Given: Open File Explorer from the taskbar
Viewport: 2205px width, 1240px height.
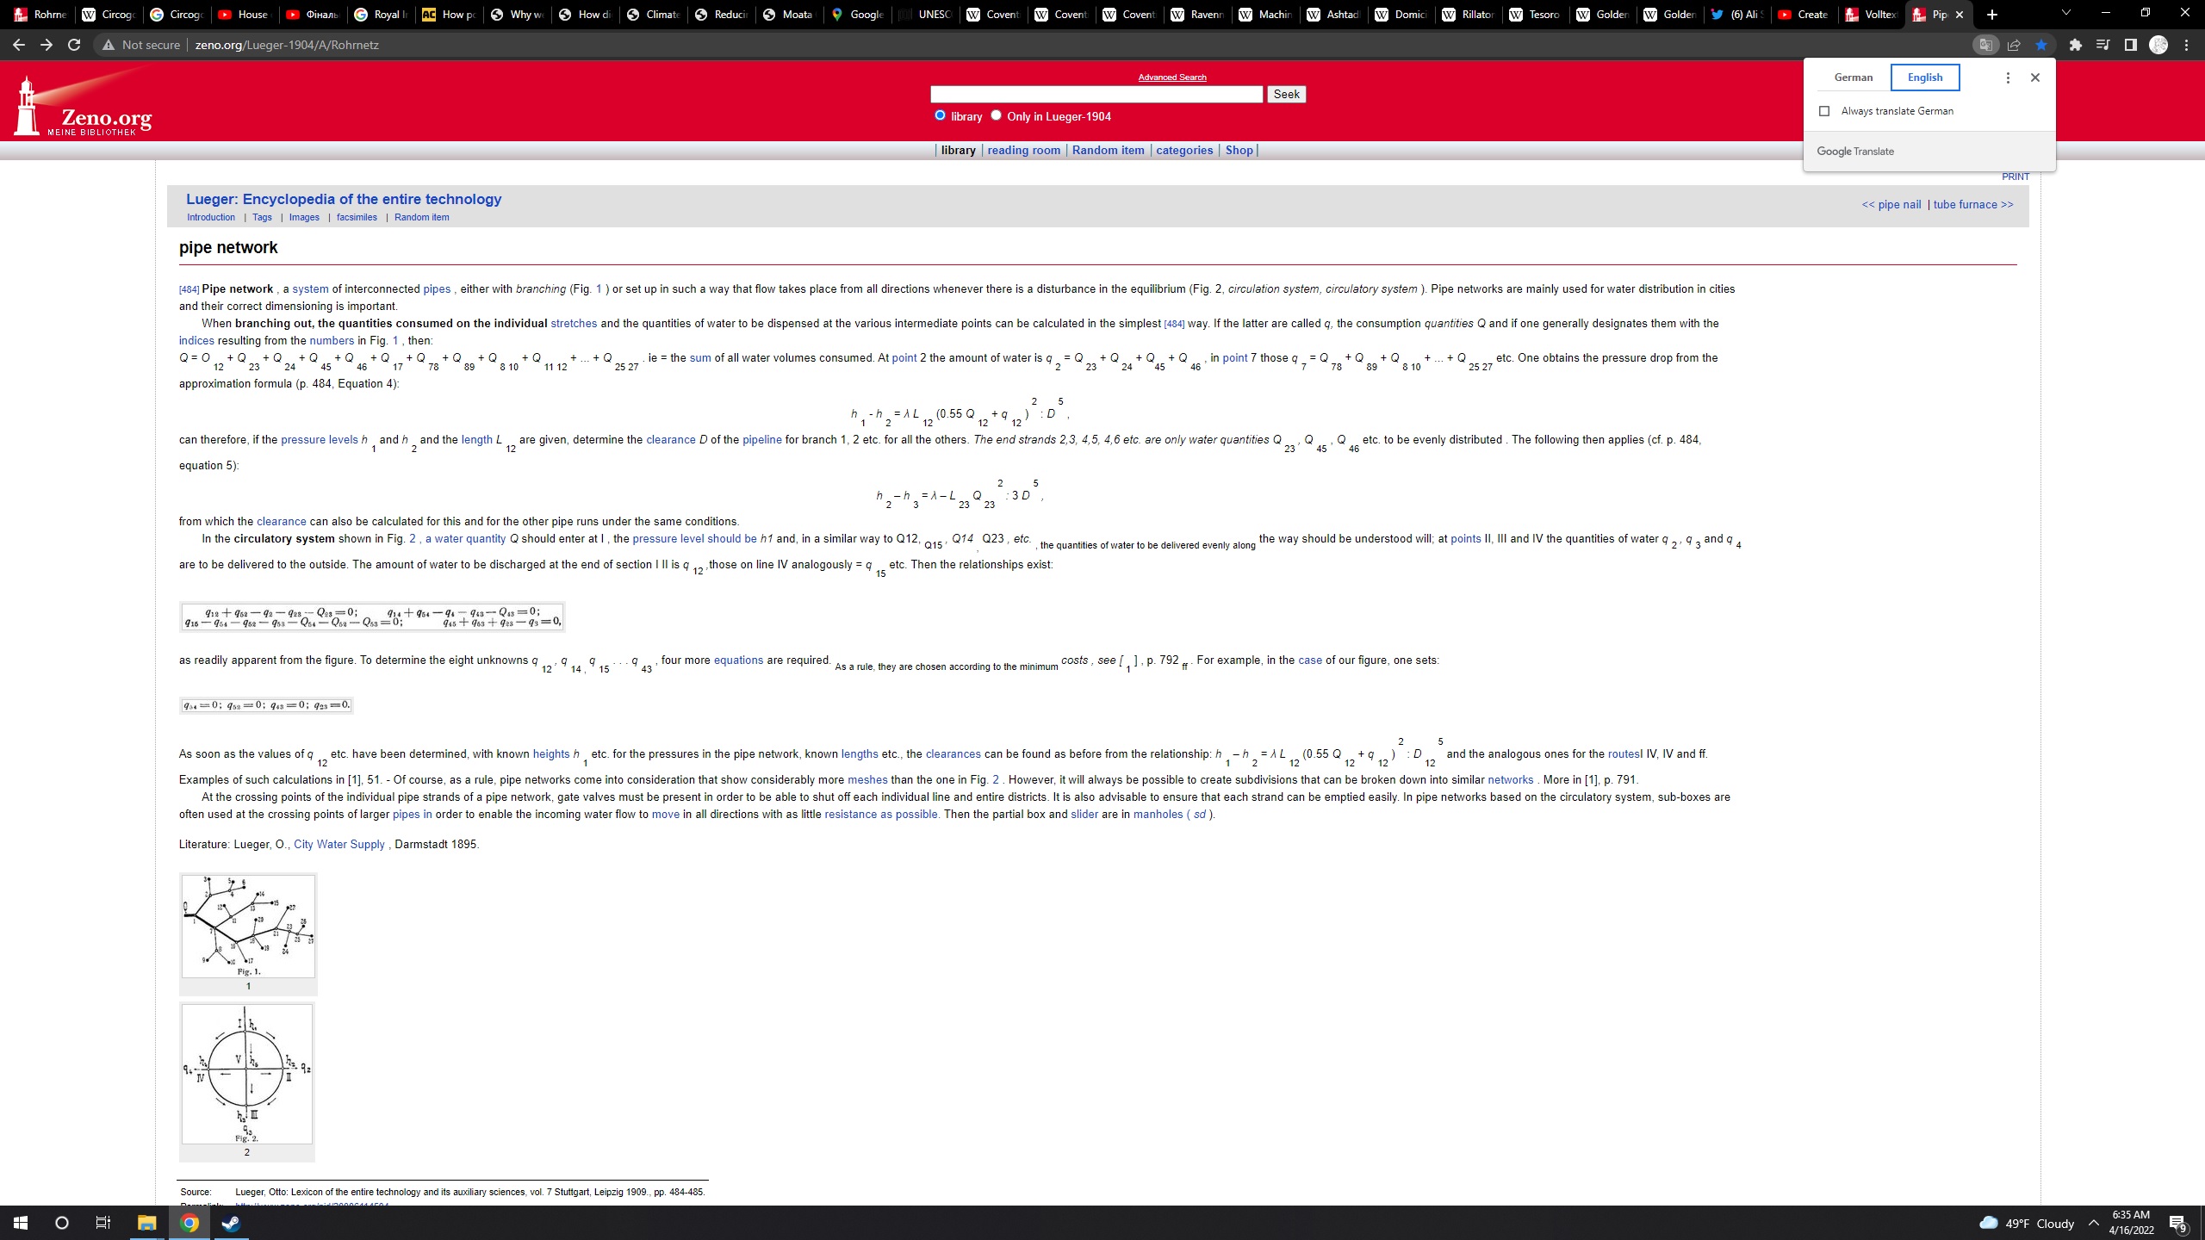Looking at the screenshot, I should tap(146, 1223).
